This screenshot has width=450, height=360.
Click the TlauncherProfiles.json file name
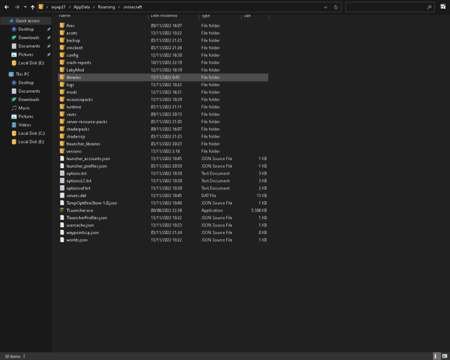[x=87, y=218]
